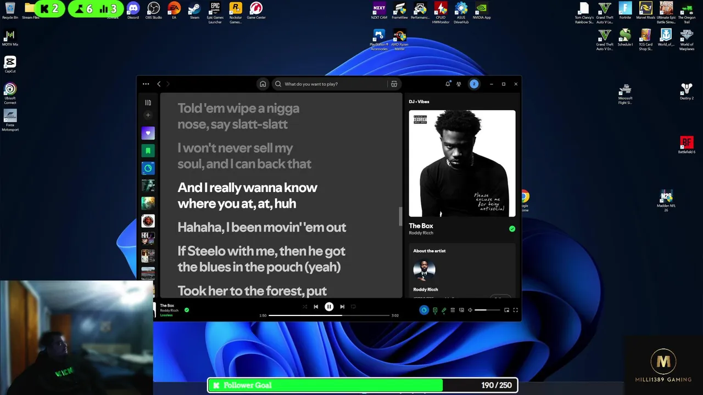This screenshot has width=703, height=395.
Task: Open the NVIDIA App desktop shortcut
Action: (482, 10)
